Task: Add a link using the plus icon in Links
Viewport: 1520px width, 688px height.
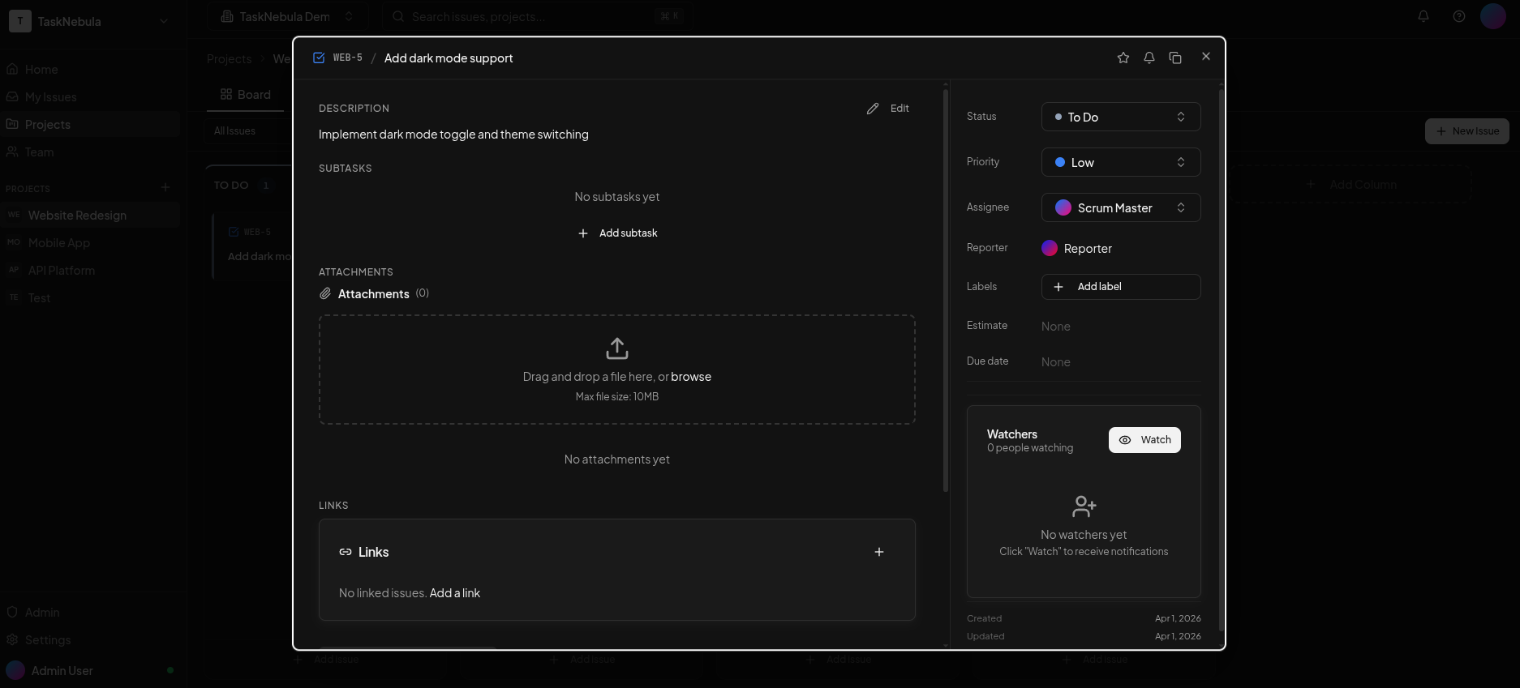Action: tap(879, 552)
